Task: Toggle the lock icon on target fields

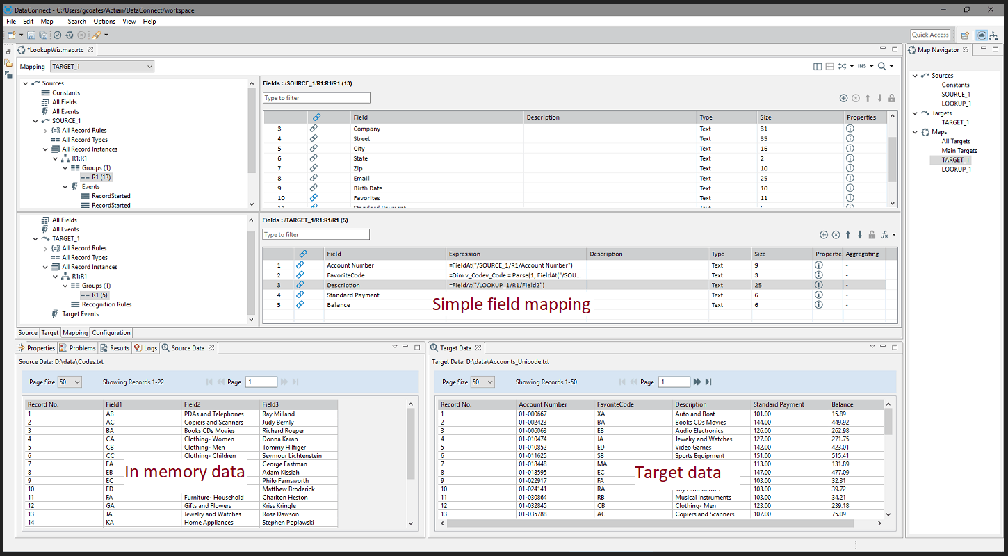Action: point(872,234)
